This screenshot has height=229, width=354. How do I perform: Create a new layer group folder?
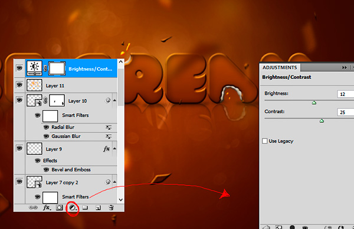point(85,207)
